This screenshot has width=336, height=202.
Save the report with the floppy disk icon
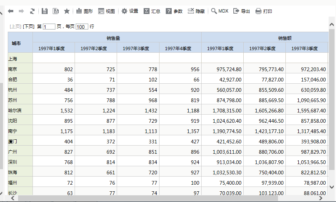tap(45, 11)
